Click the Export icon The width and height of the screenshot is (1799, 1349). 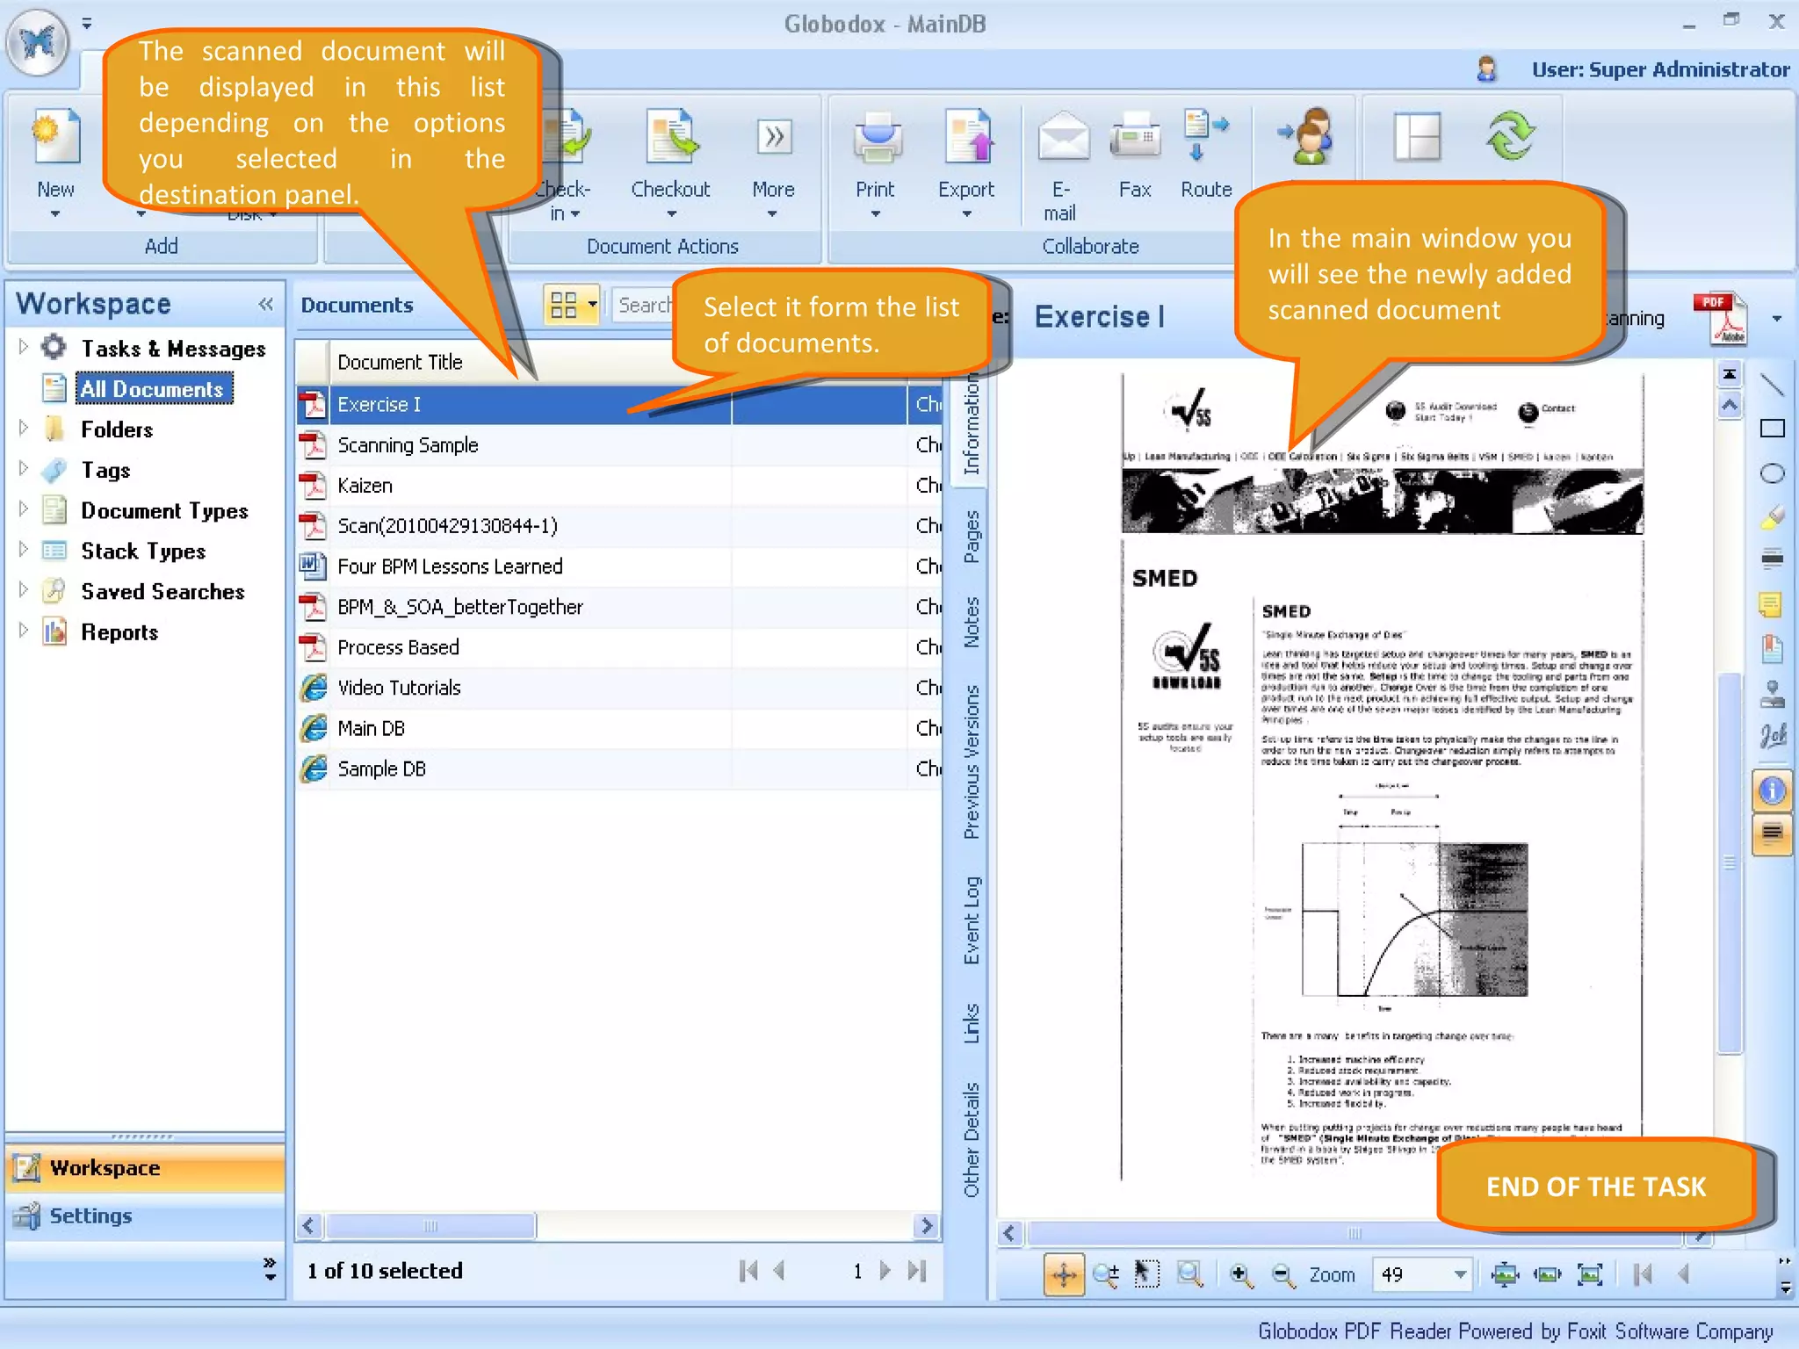point(968,137)
